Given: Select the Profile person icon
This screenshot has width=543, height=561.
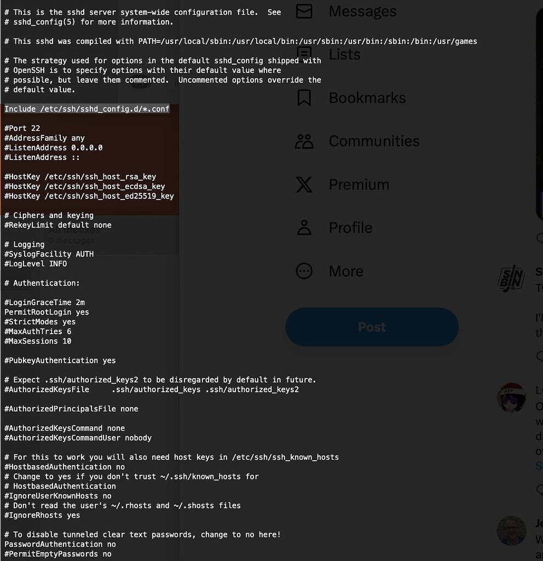Looking at the screenshot, I should point(304,228).
